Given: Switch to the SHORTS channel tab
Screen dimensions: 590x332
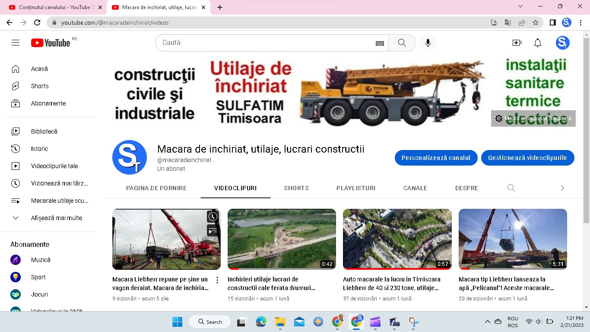Looking at the screenshot, I should 296,188.
